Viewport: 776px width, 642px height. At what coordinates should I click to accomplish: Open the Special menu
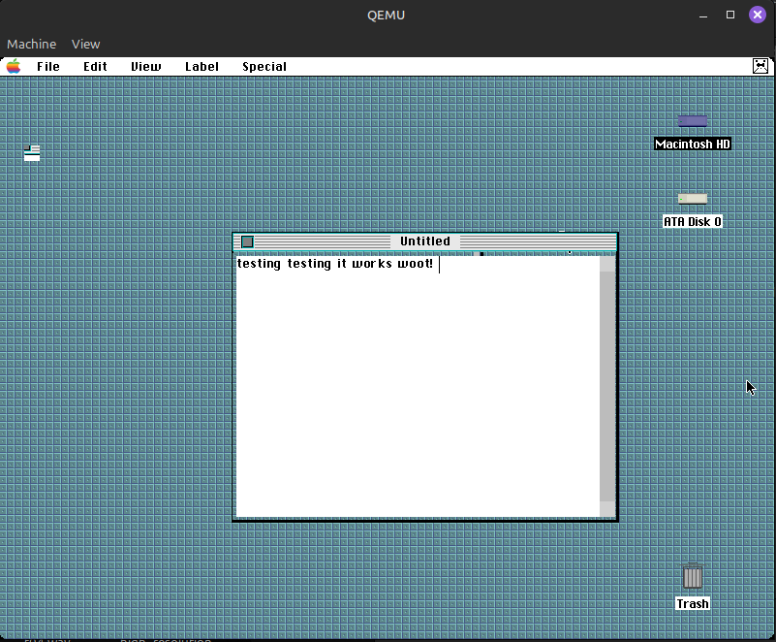point(264,66)
